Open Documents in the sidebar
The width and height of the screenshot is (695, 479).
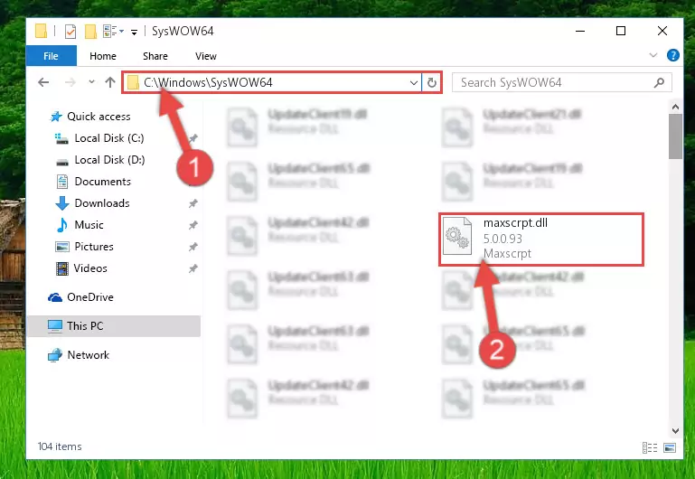(x=102, y=182)
